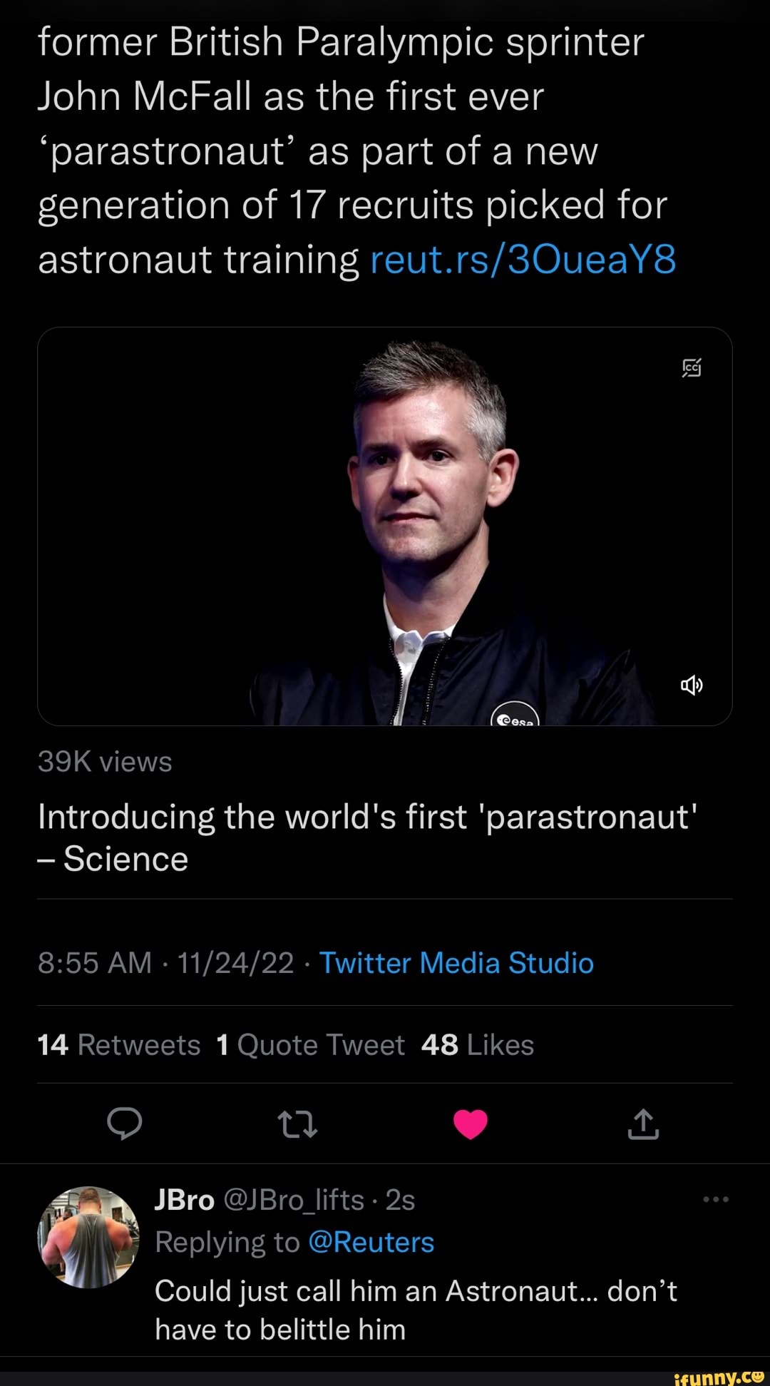View the 1 Quote Tweet list
Viewport: 770px width, 1386px height.
[x=310, y=1045]
